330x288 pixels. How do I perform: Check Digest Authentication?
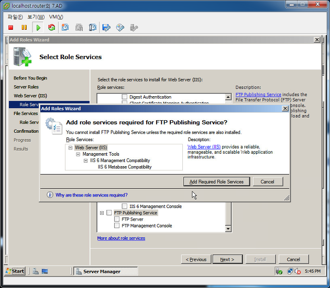click(x=124, y=97)
